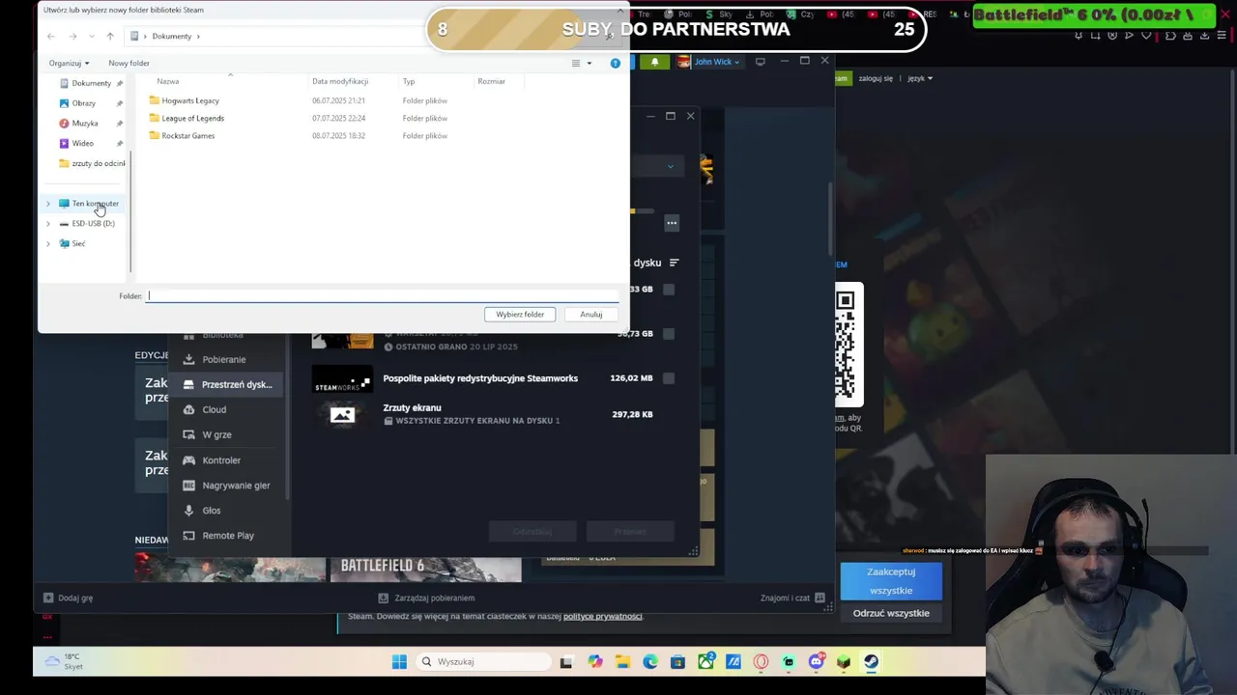Open Cloud settings in Steam

point(215,409)
